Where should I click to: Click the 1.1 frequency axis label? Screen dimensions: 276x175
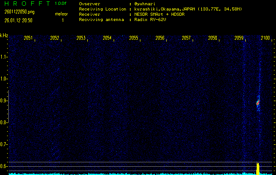(x=4, y=57)
